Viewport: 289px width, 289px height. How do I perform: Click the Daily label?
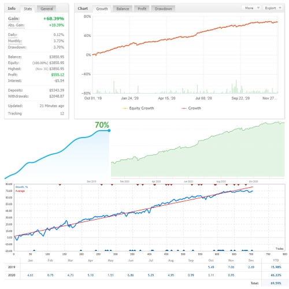click(12, 35)
